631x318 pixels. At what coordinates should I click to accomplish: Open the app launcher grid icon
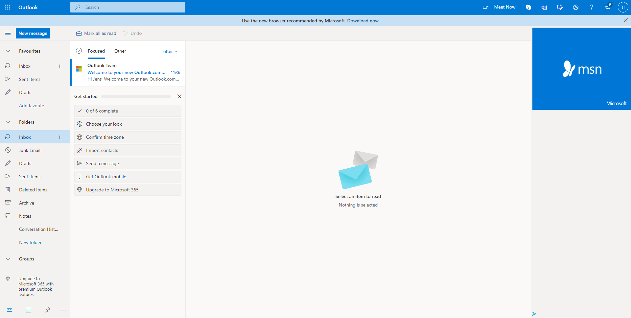(x=8, y=7)
